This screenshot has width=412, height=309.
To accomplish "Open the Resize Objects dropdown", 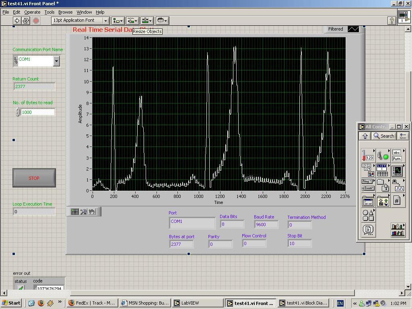I will [x=147, y=20].
